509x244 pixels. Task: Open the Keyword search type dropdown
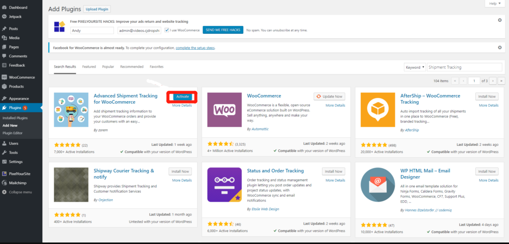point(415,67)
